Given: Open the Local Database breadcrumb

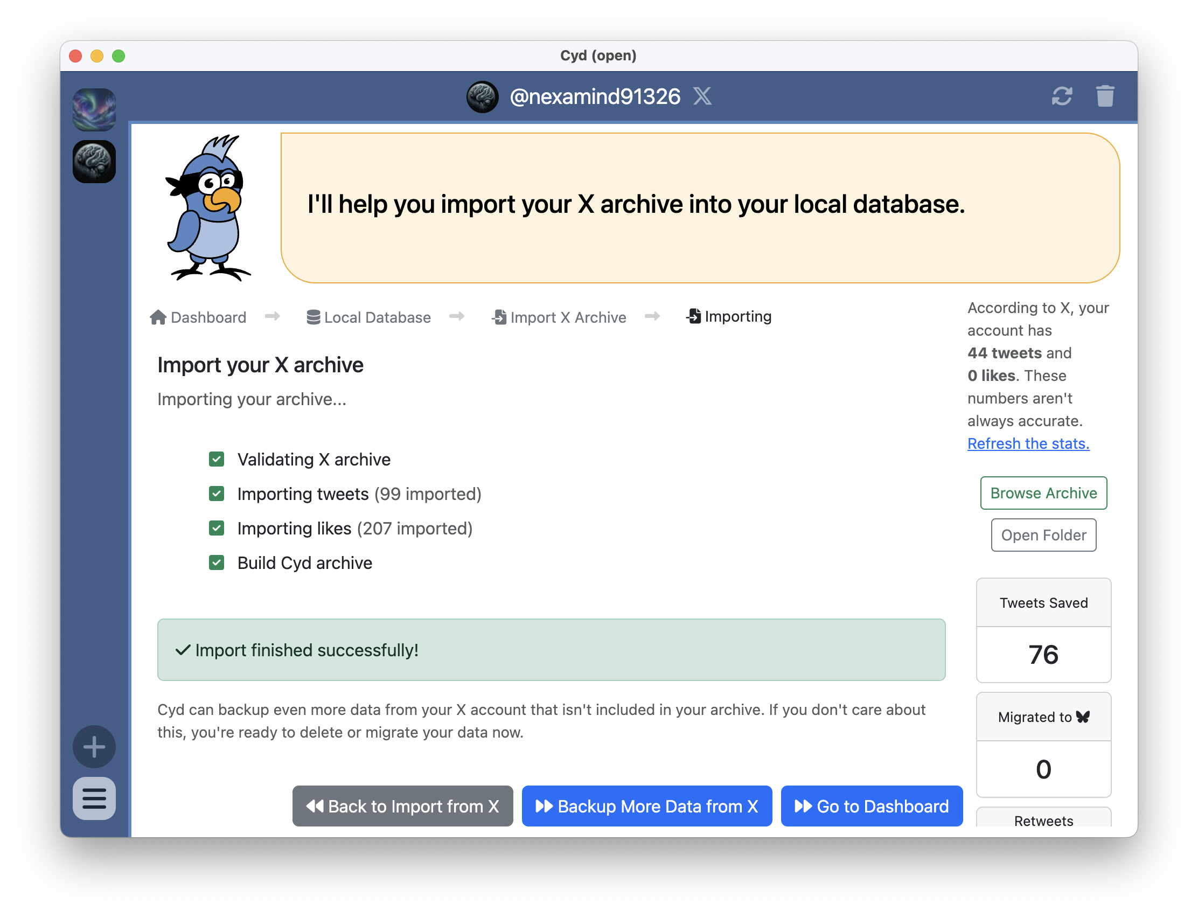Looking at the screenshot, I should (x=368, y=317).
